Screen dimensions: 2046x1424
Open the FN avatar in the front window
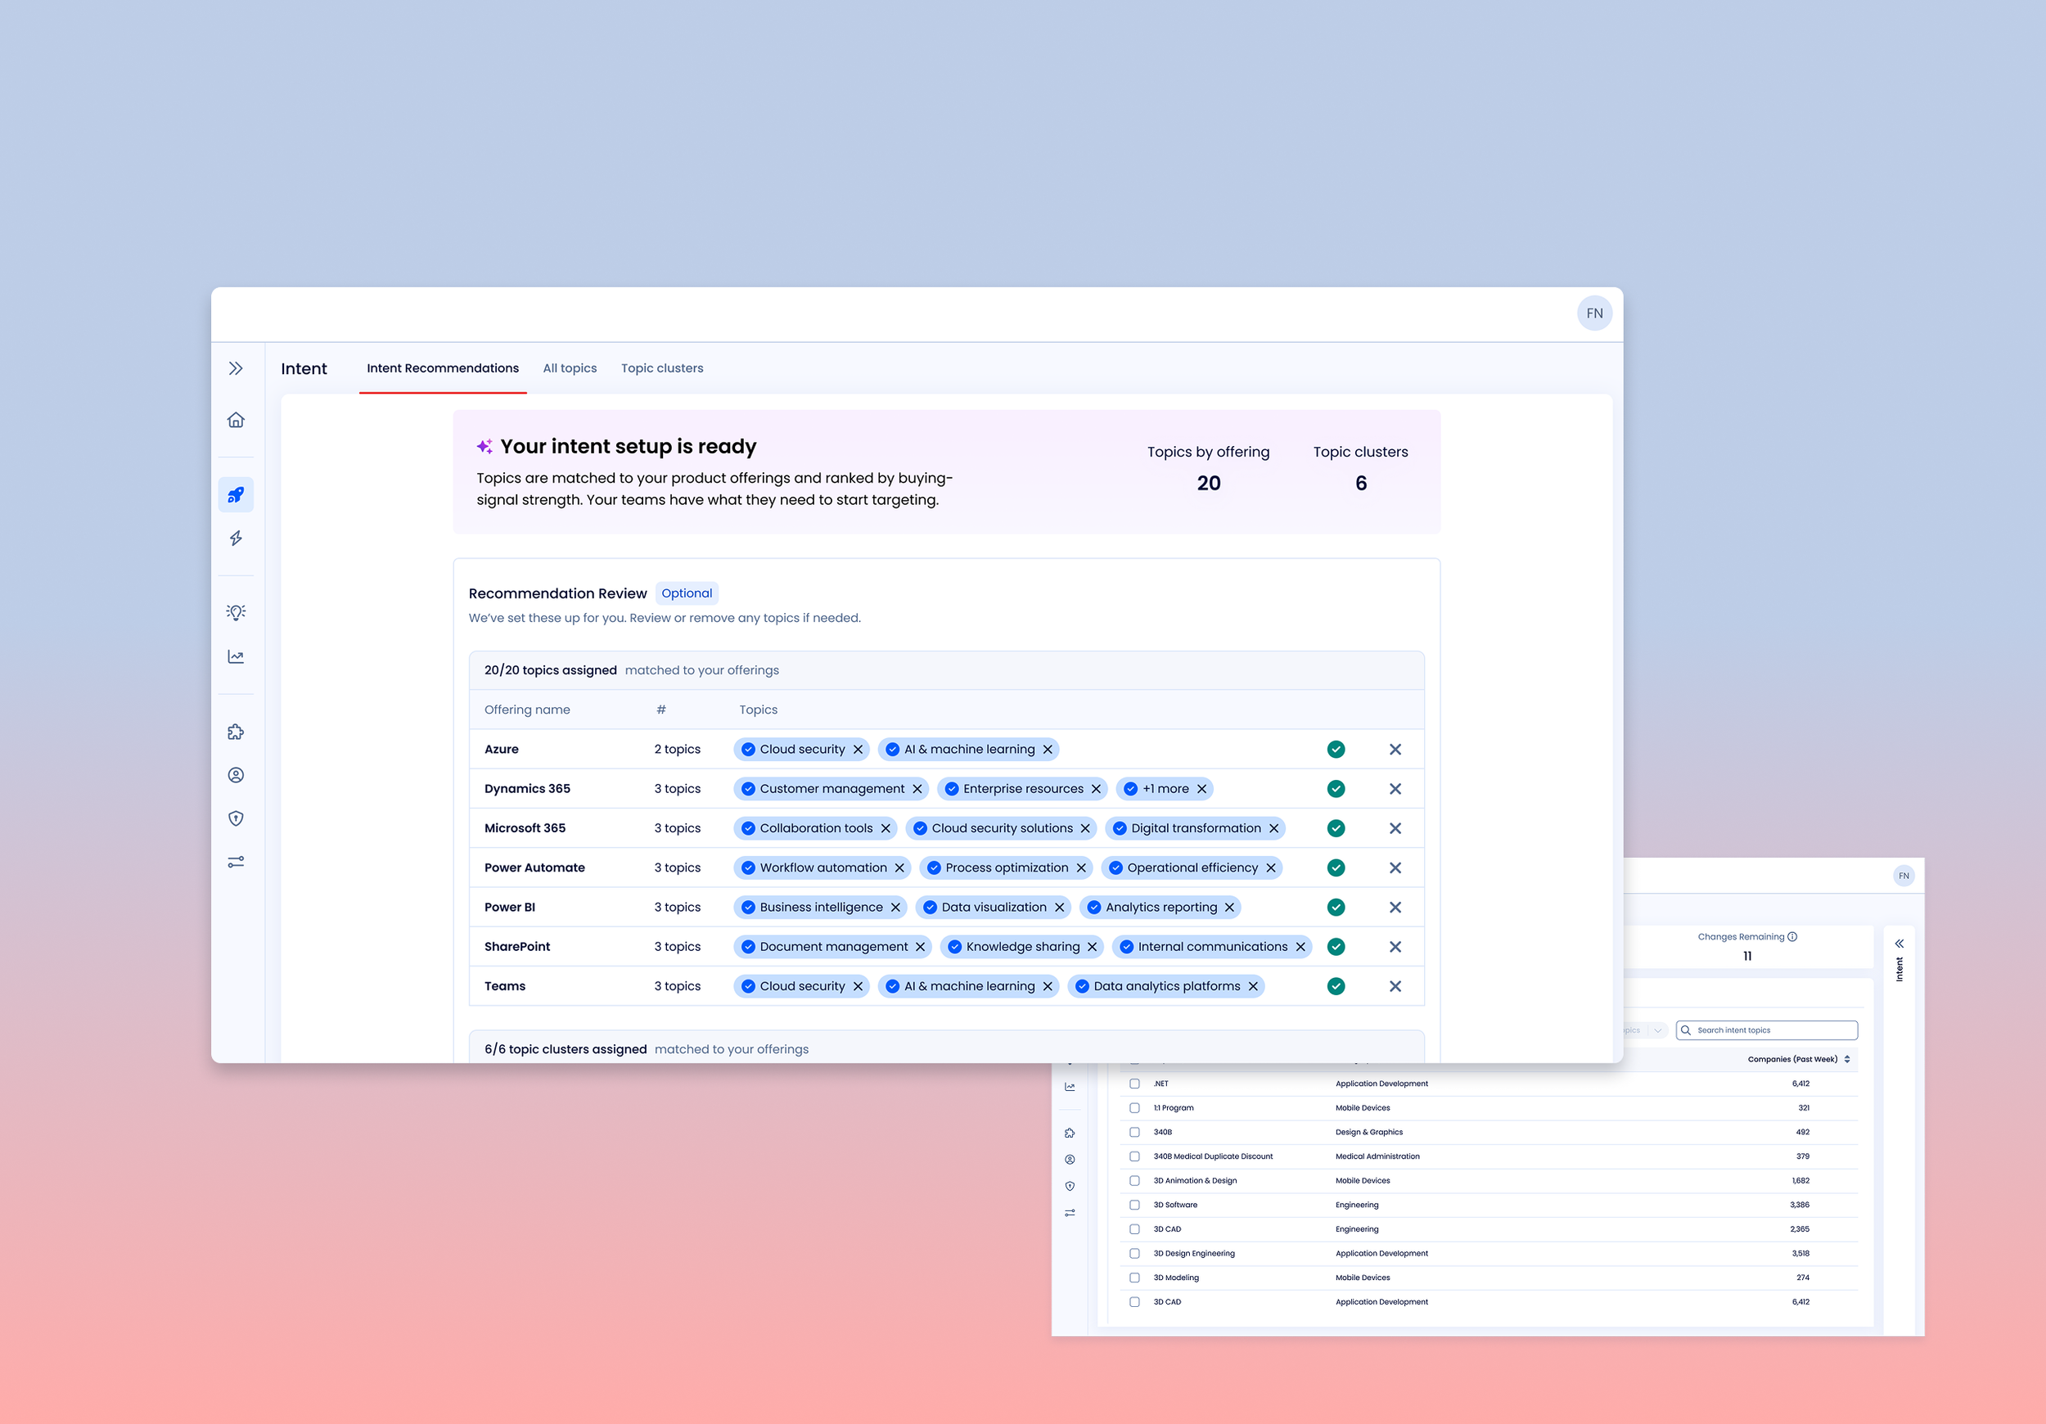pos(1594,313)
